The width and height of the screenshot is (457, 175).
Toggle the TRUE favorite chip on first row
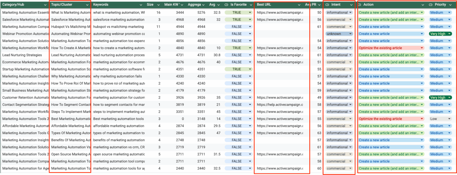click(238, 12)
